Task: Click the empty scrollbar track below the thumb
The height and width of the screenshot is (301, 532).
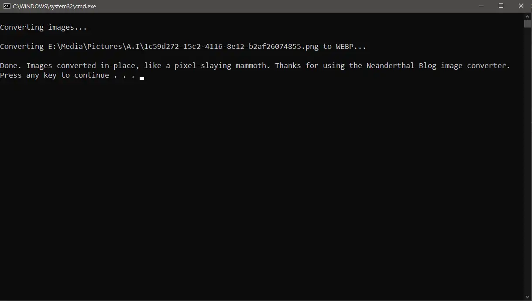Action: [527, 161]
